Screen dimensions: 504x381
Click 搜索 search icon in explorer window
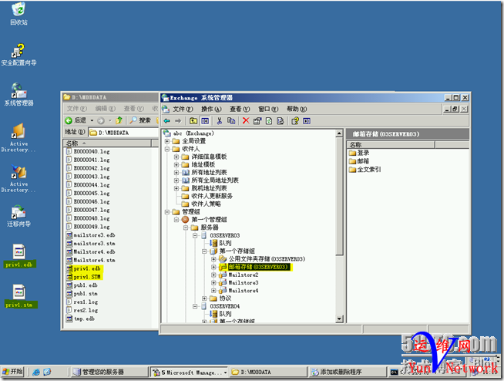(x=140, y=120)
